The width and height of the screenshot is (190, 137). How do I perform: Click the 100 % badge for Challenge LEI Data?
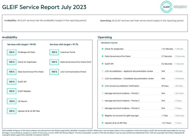tap(12, 52)
